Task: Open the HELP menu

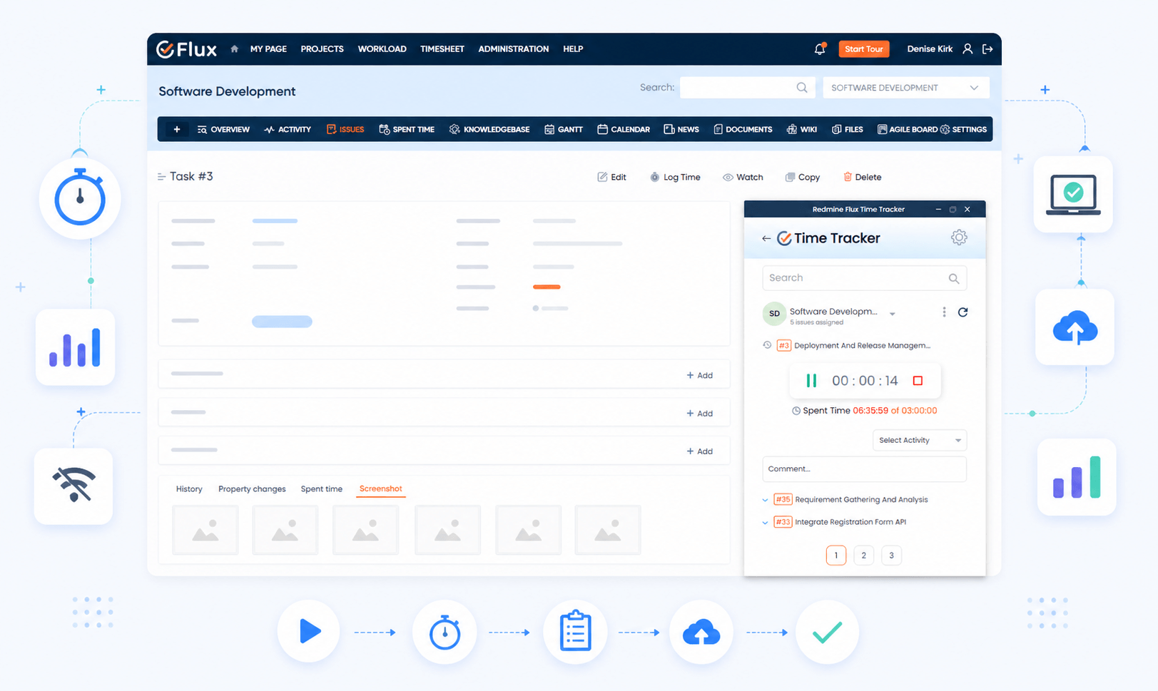Action: (x=573, y=49)
